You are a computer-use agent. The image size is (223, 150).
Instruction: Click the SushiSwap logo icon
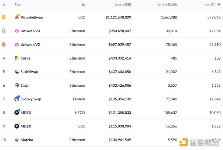(x=17, y=72)
